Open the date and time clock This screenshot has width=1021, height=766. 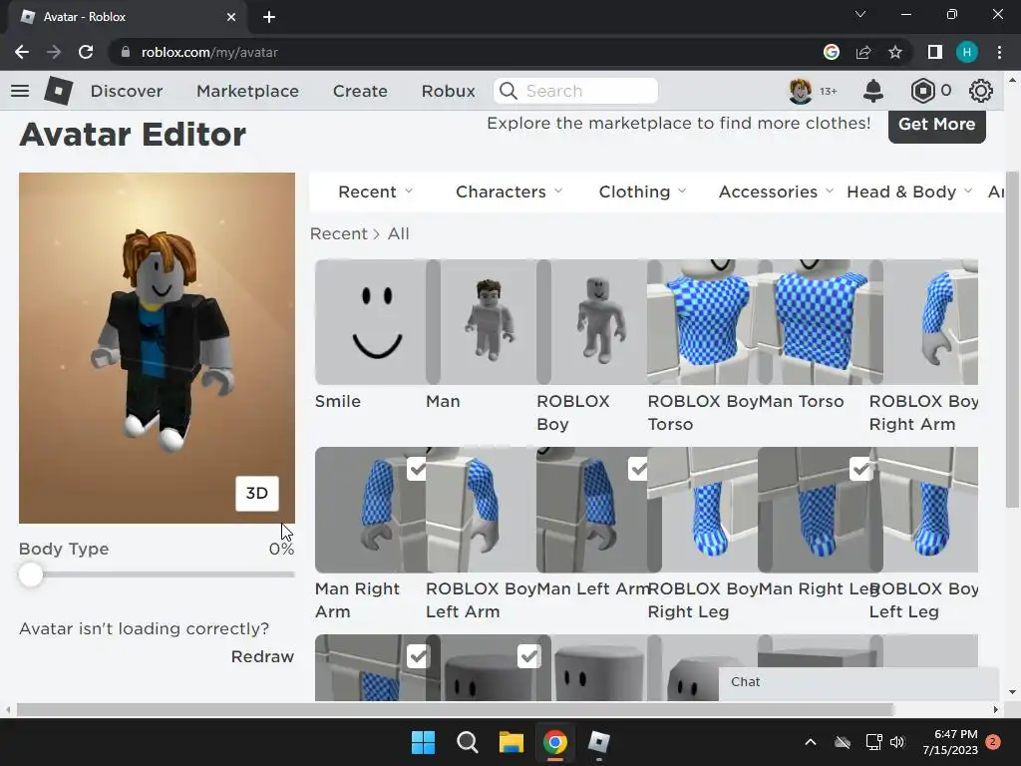(x=950, y=742)
